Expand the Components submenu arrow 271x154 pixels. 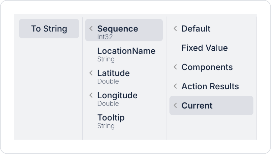(x=175, y=67)
